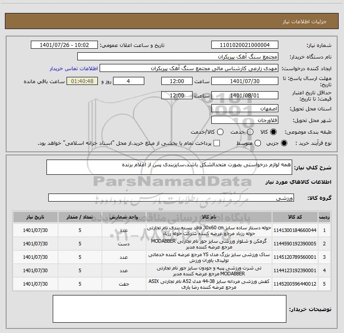Select product code 1141300184660044
This screenshot has width=344, height=333.
click(295, 230)
